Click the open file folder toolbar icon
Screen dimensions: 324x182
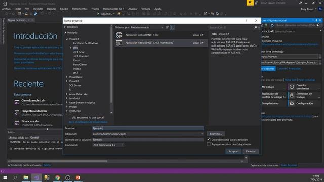27,14
